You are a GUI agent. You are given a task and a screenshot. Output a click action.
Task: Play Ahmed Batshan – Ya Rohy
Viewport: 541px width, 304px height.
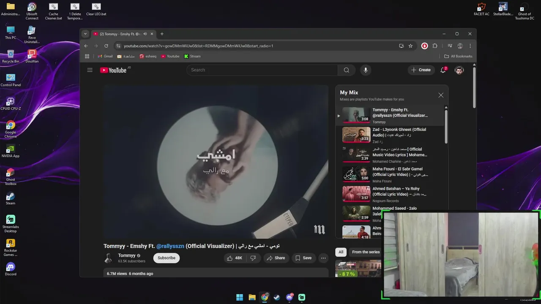391,195
